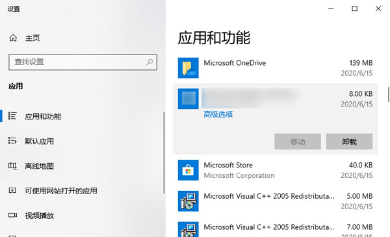Click the Visual C++ 2005 7.00 MB icon
The height and width of the screenshot is (237, 390).
tap(188, 229)
